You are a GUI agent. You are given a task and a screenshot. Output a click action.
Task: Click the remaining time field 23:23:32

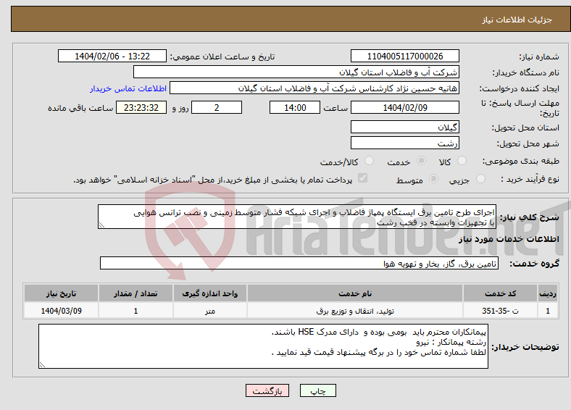pos(141,107)
